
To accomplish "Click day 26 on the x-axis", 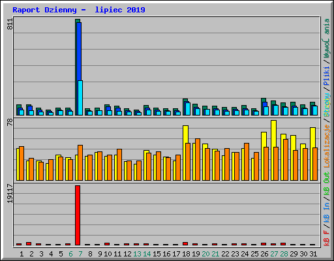I will tap(264, 254).
